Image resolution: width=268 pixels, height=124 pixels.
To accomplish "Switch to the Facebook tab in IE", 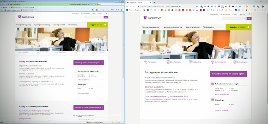I will (x=12, y=10).
